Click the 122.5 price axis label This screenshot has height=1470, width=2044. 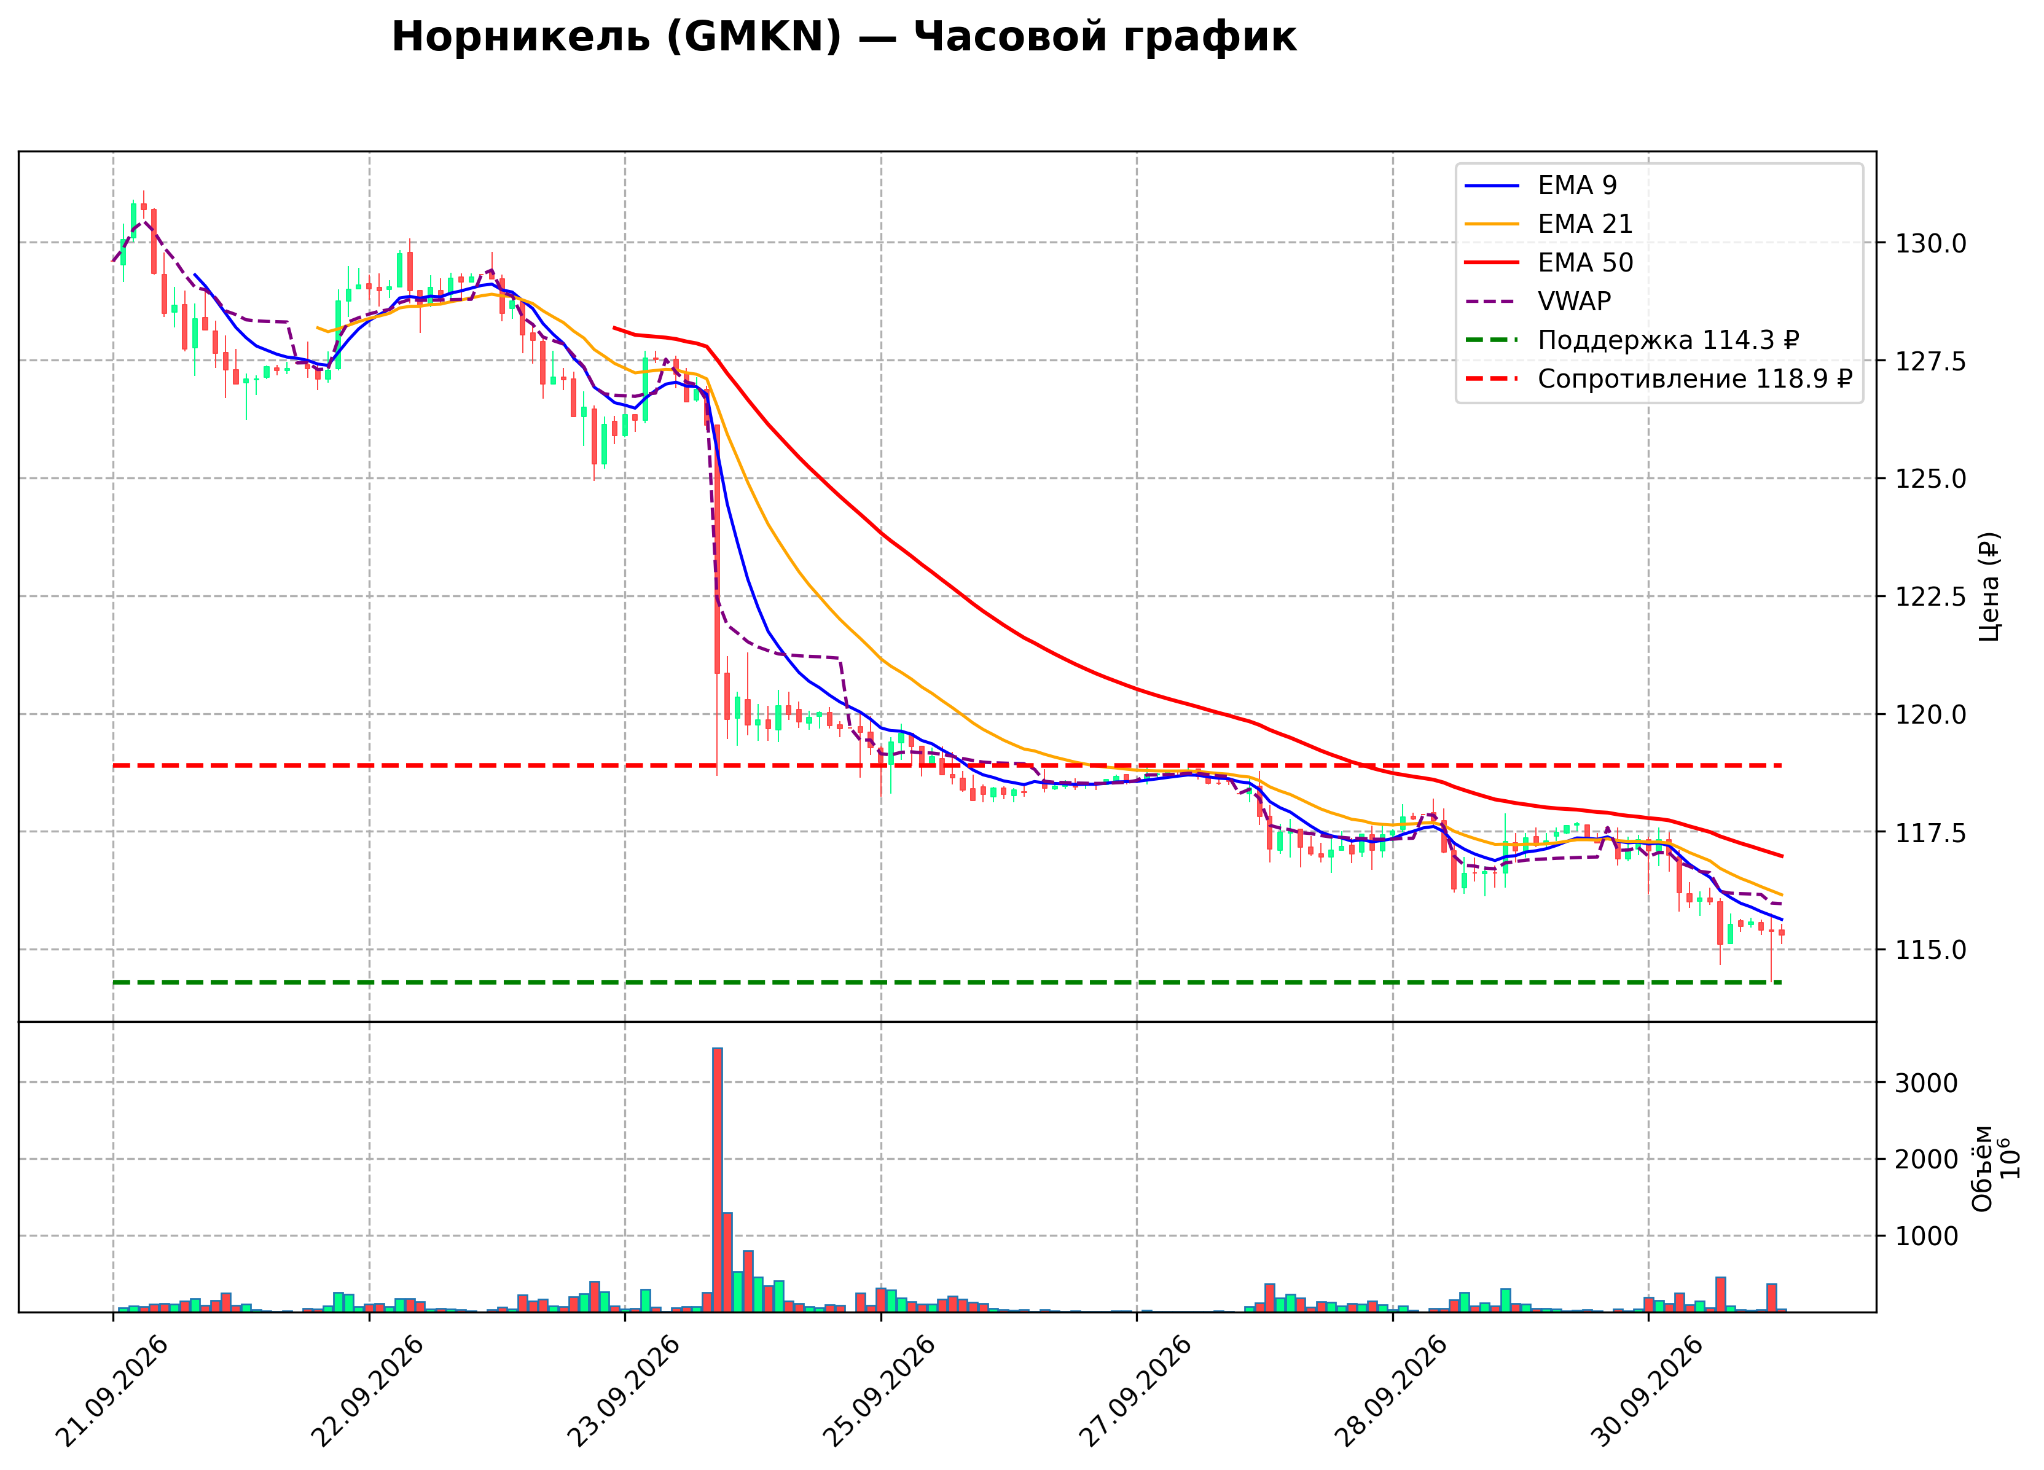coord(1930,596)
